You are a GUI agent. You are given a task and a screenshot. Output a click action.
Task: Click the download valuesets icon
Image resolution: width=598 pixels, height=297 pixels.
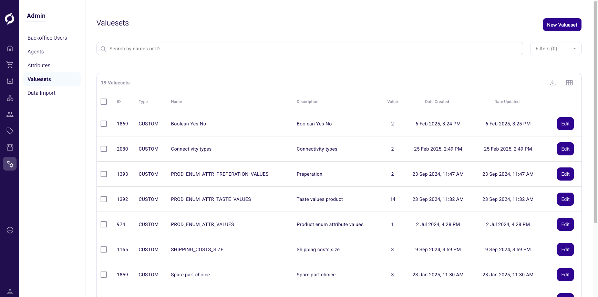(553, 83)
